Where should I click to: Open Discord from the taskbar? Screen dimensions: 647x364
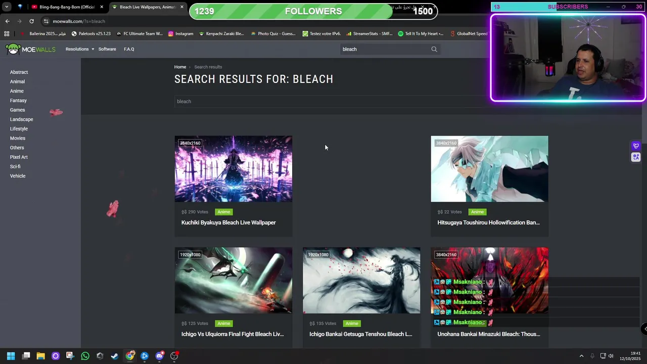coord(160,356)
